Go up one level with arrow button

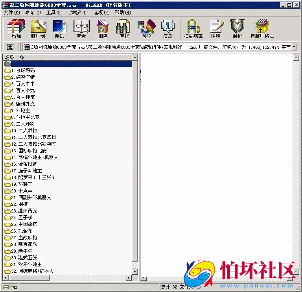[10, 47]
